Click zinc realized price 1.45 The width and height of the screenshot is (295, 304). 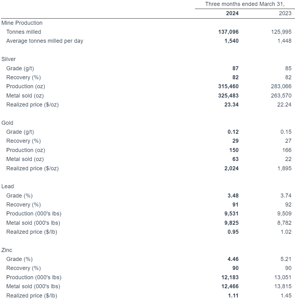pyautogui.click(x=285, y=296)
